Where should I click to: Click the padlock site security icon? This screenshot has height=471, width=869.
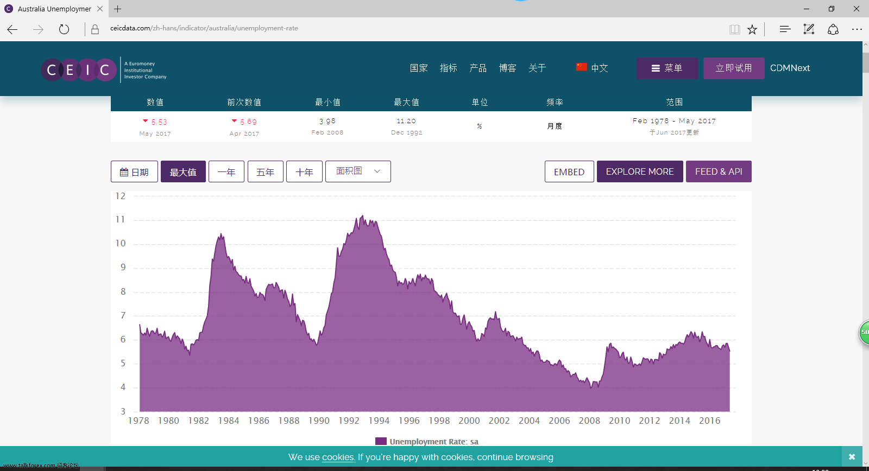click(x=95, y=29)
